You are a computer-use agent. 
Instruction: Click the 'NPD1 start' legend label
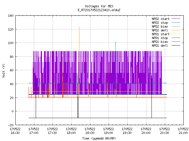(x=161, y=34)
